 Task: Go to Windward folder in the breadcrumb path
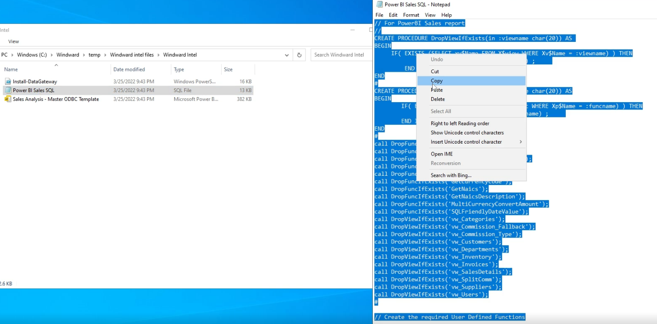pos(68,55)
